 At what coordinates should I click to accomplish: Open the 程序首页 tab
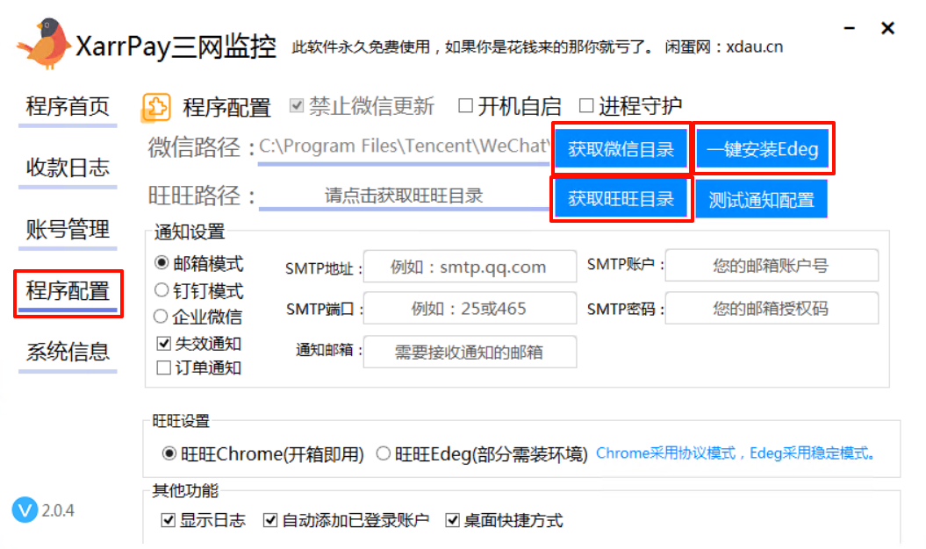click(x=68, y=108)
